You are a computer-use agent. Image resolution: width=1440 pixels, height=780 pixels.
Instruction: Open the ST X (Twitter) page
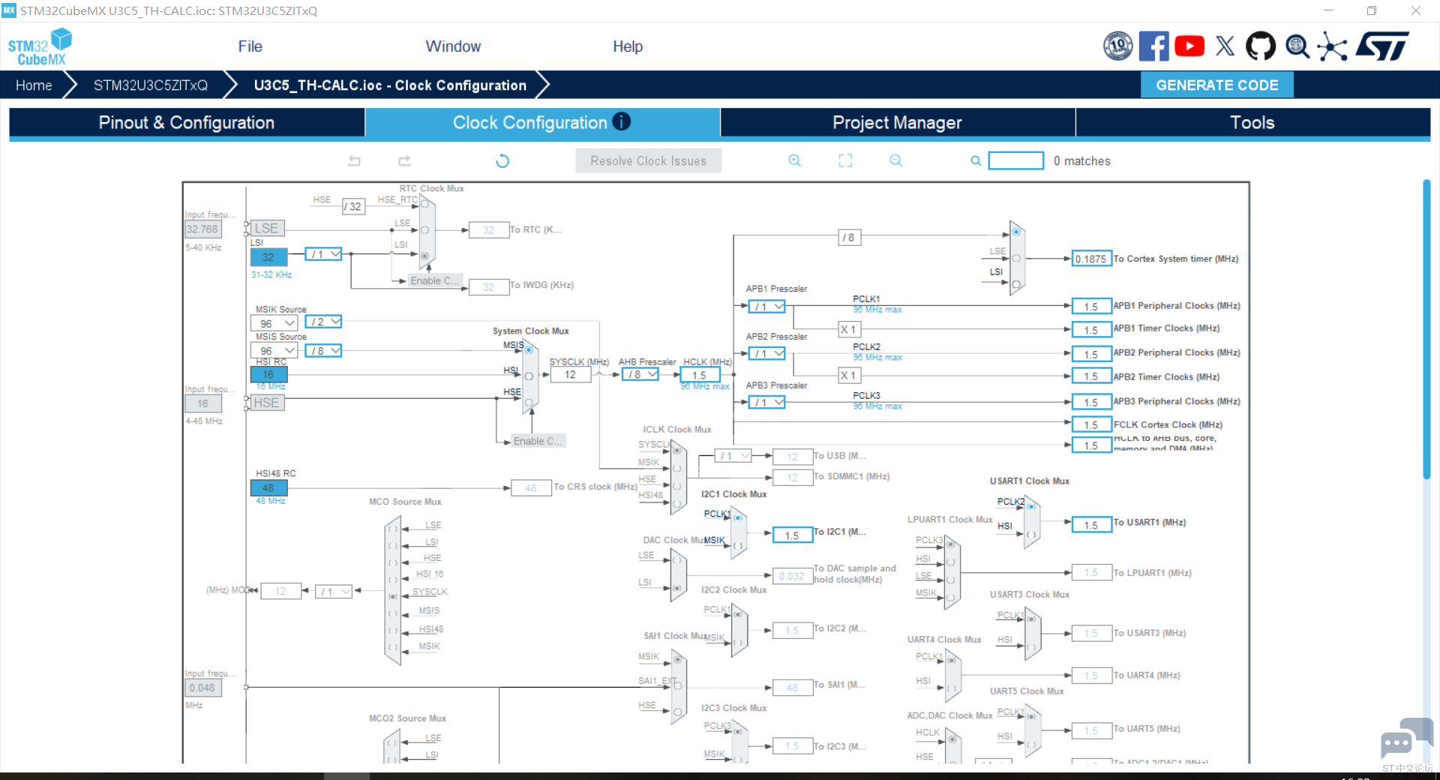(1225, 46)
